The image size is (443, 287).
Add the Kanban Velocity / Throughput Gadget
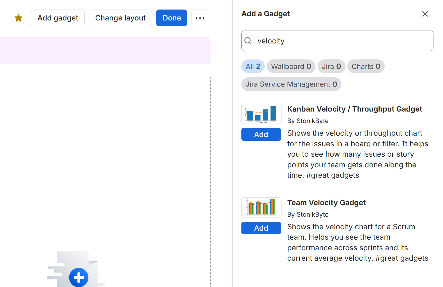click(261, 135)
